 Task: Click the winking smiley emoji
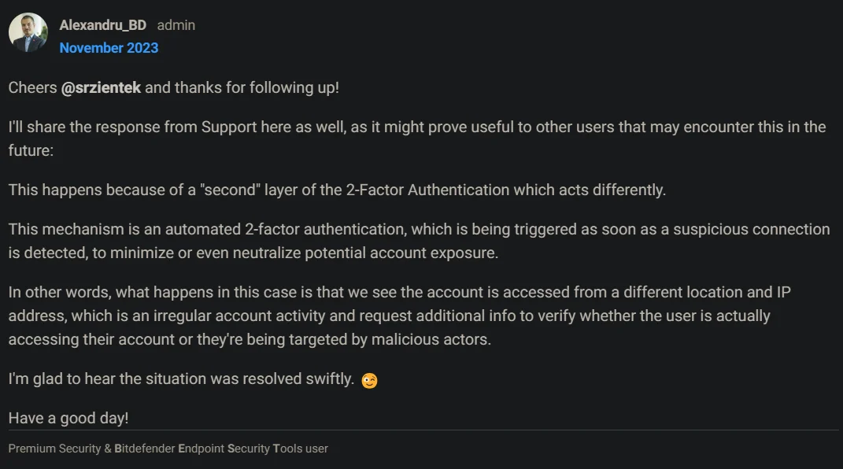click(369, 380)
